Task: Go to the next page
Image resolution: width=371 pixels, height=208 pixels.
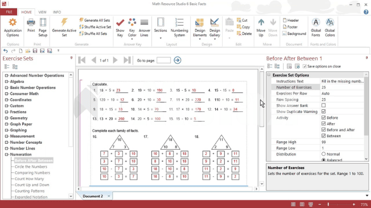Action: pyautogui.click(x=115, y=60)
